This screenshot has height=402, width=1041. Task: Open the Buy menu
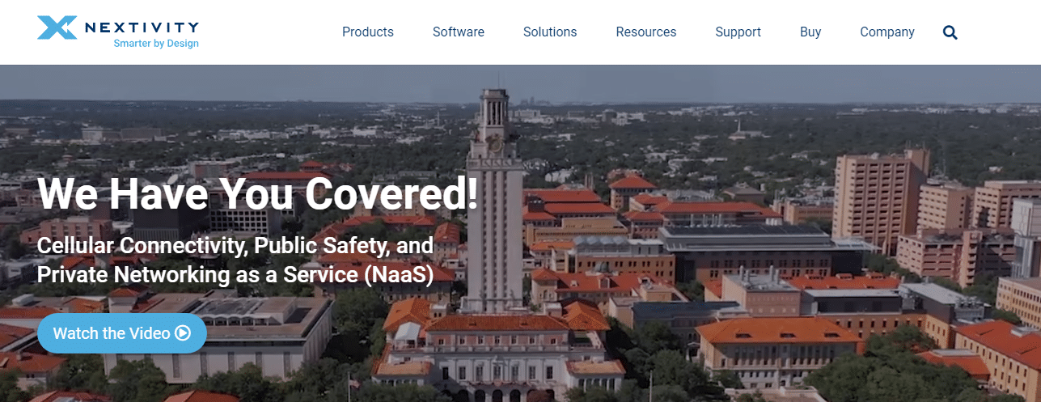(x=810, y=32)
